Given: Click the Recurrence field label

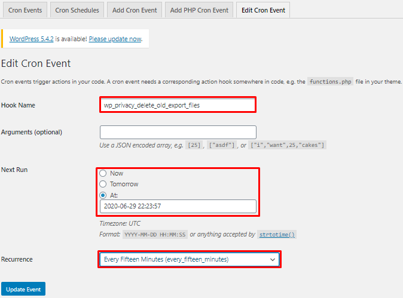Looking at the screenshot, I should (x=17, y=259).
